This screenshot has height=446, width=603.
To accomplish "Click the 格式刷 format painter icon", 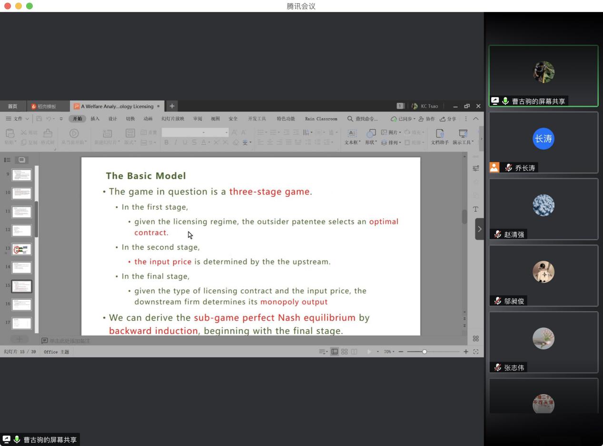I will pyautogui.click(x=48, y=133).
